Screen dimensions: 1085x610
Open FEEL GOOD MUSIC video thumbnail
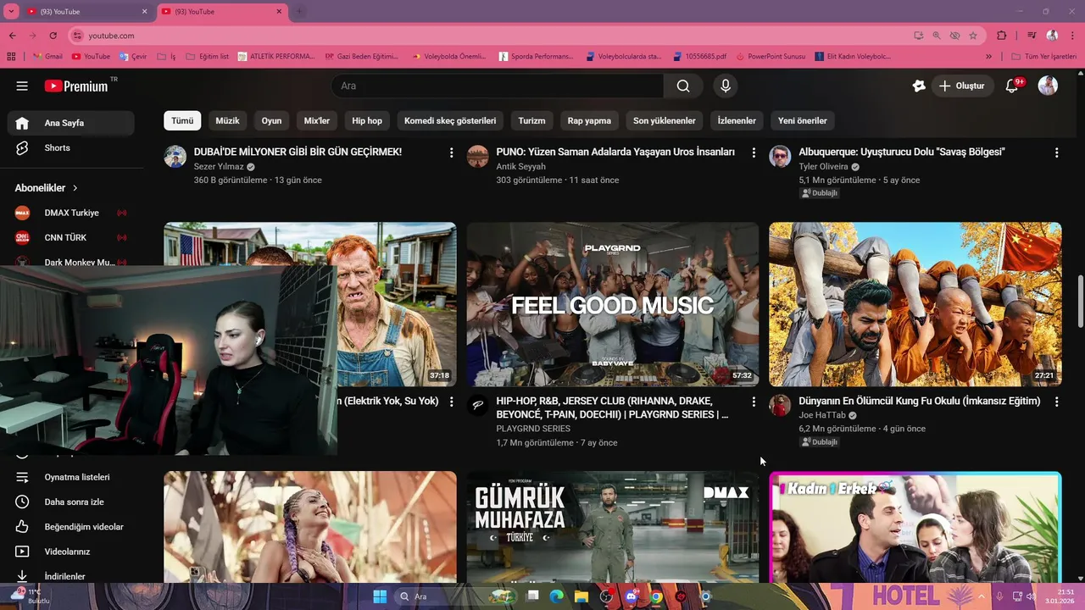point(612,304)
